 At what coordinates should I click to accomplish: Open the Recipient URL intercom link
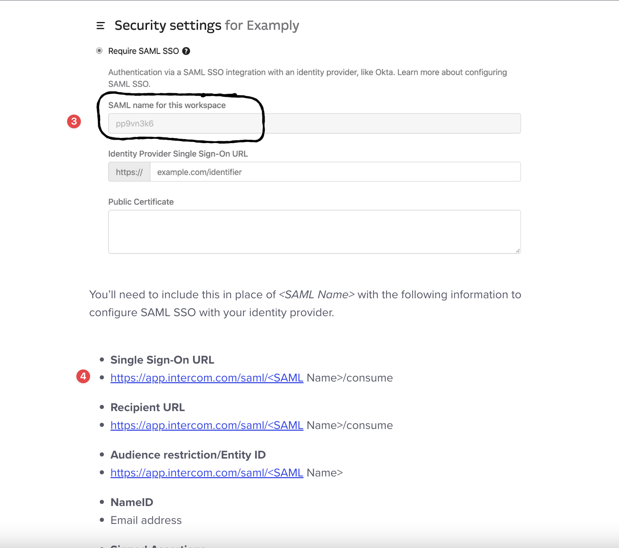[x=206, y=425]
